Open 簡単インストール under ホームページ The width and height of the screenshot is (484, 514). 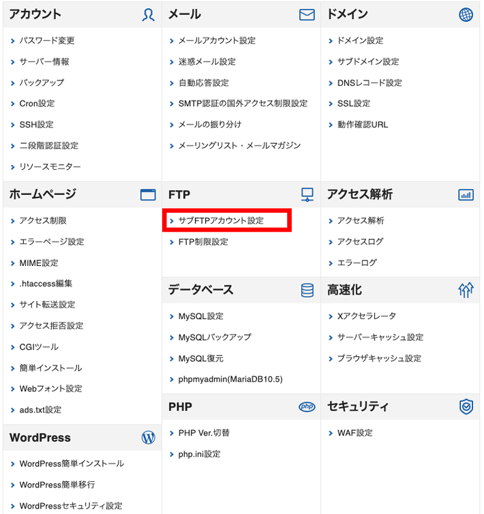(51, 368)
